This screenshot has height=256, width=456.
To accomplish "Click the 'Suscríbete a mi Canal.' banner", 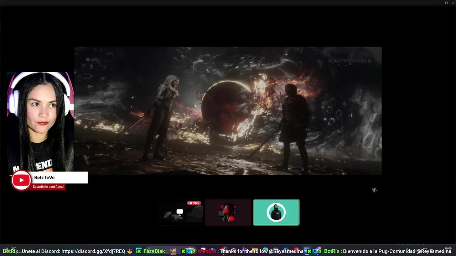I will tap(48, 187).
